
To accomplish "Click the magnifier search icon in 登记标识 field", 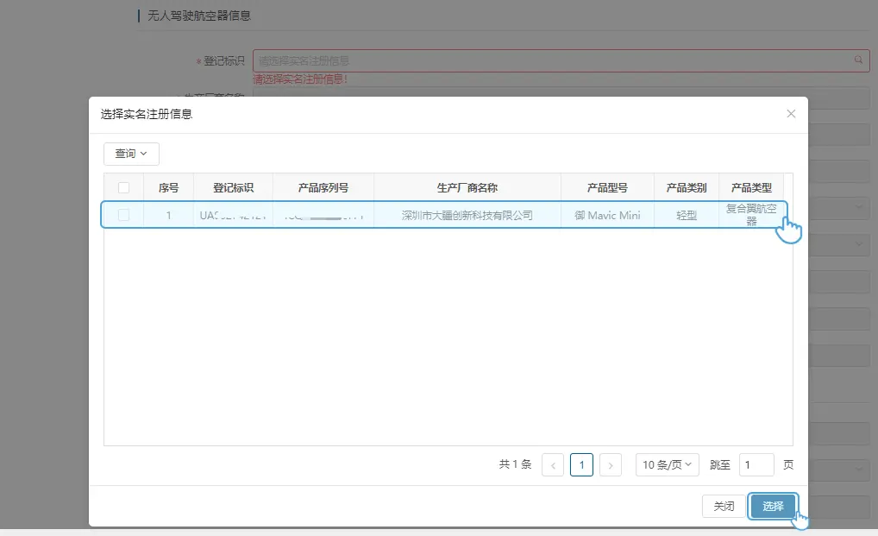I will (x=857, y=60).
